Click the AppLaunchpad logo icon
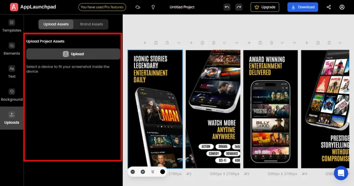Viewport: 354px width, 186px height. click(x=14, y=7)
